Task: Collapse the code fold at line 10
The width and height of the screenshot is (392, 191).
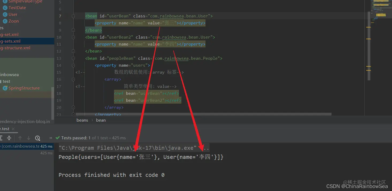Action: click(x=73, y=37)
